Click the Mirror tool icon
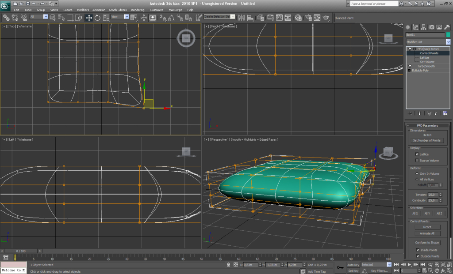The width and height of the screenshot is (453, 274). click(242, 18)
